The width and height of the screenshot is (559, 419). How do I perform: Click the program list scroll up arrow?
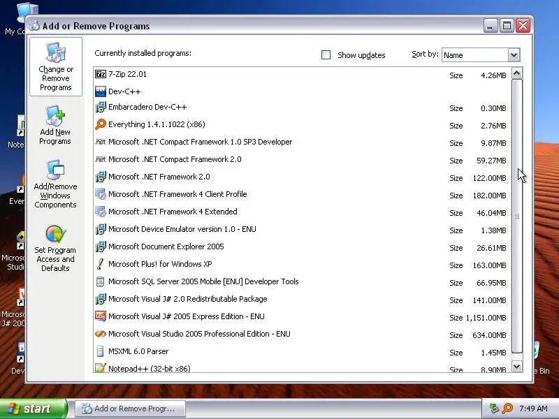(516, 73)
